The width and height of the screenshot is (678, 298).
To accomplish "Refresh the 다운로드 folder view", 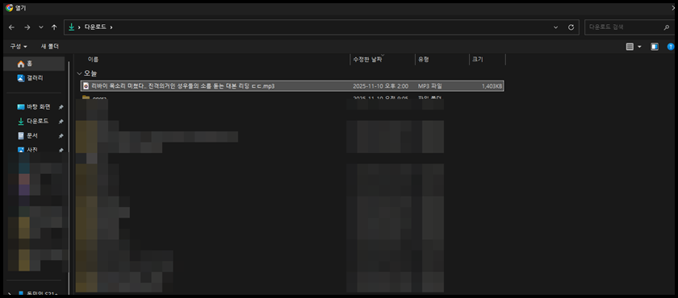I will click(x=571, y=27).
